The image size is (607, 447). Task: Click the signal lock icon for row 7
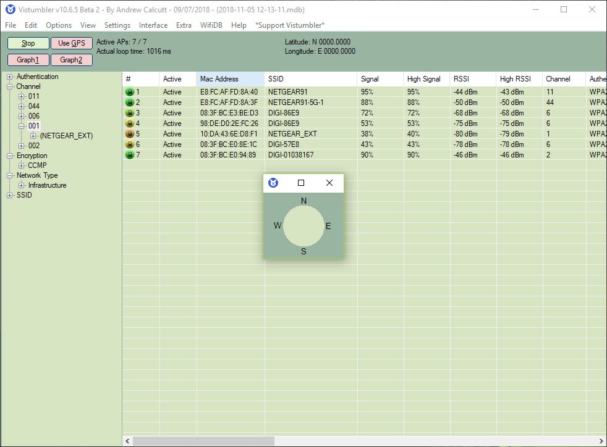(x=130, y=155)
